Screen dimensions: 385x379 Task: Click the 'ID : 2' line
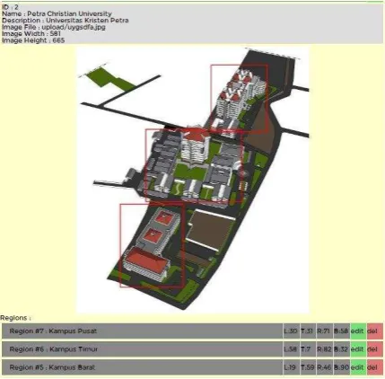(x=10, y=7)
